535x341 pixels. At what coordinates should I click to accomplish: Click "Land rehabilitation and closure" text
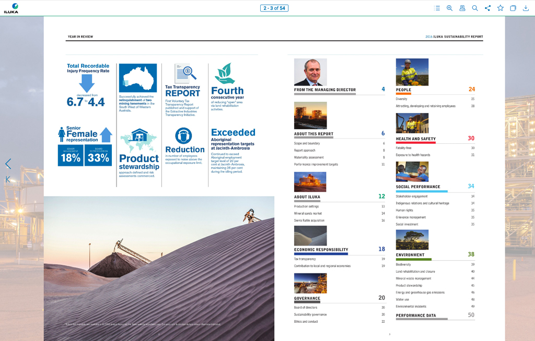coord(415,272)
